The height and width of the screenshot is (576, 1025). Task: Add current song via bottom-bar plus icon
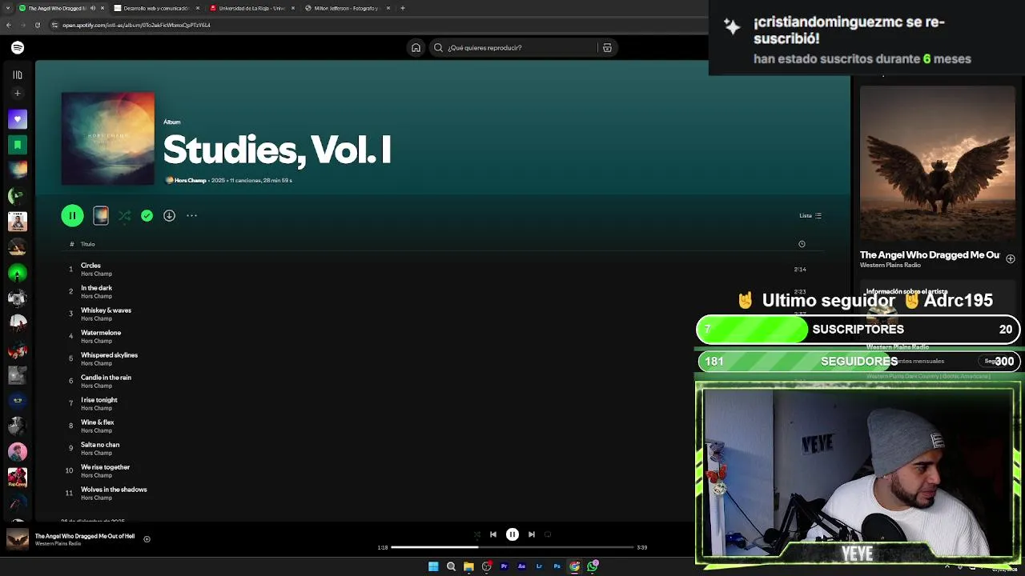tap(147, 539)
